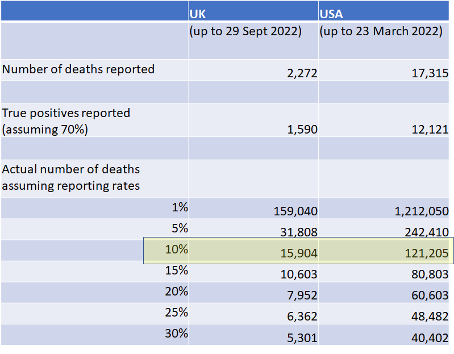Click the USA value 1,212,050
454x354 pixels.
pos(422,211)
